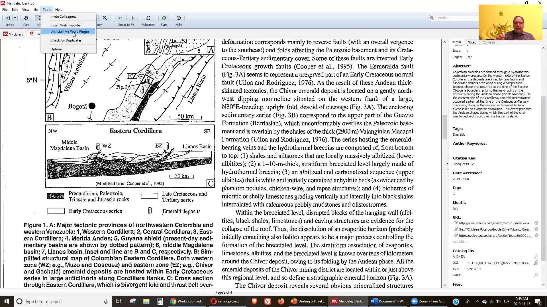Select the Pan hand tool
Image resolution: width=547 pixels, height=307 pixels.
(x=26, y=18)
